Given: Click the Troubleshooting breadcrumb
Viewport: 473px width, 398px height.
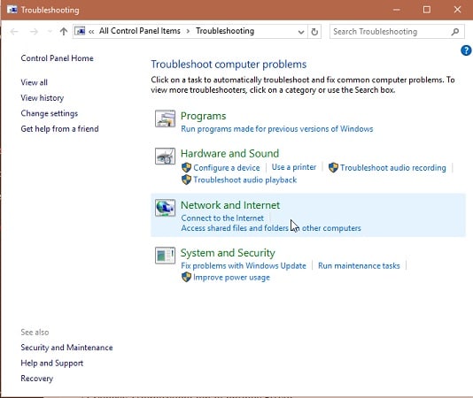Looking at the screenshot, I should pos(225,31).
